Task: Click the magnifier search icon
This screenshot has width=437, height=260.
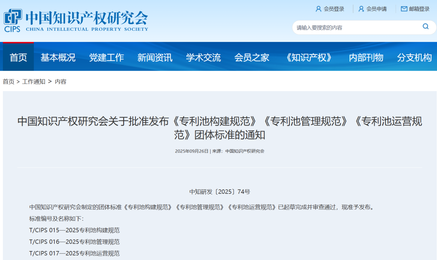Action: tap(425, 27)
